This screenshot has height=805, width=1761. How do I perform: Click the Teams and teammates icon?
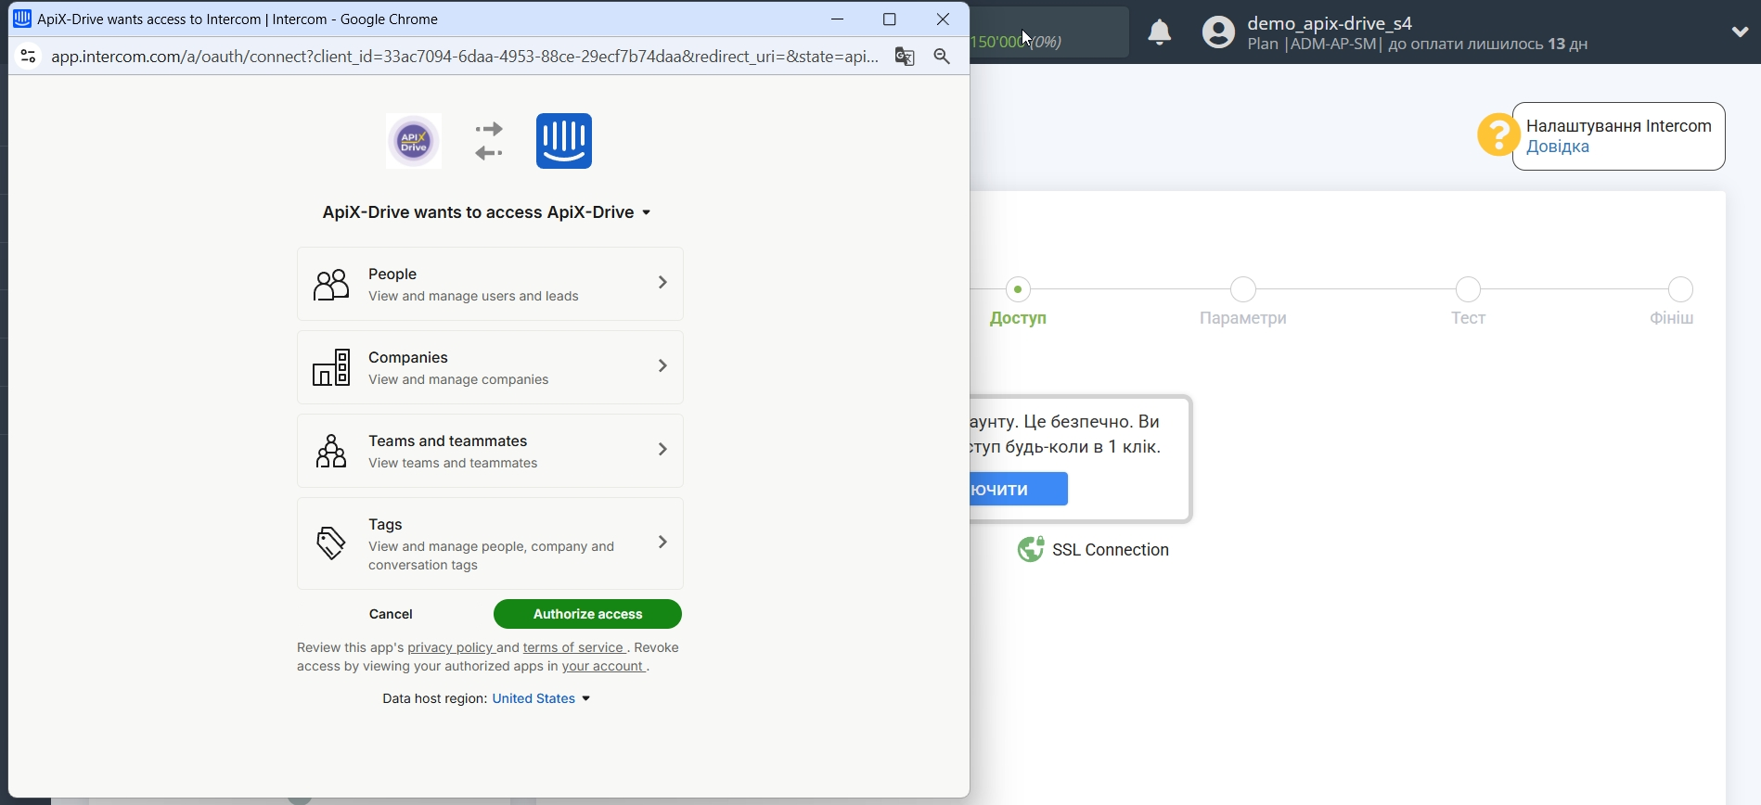click(331, 452)
